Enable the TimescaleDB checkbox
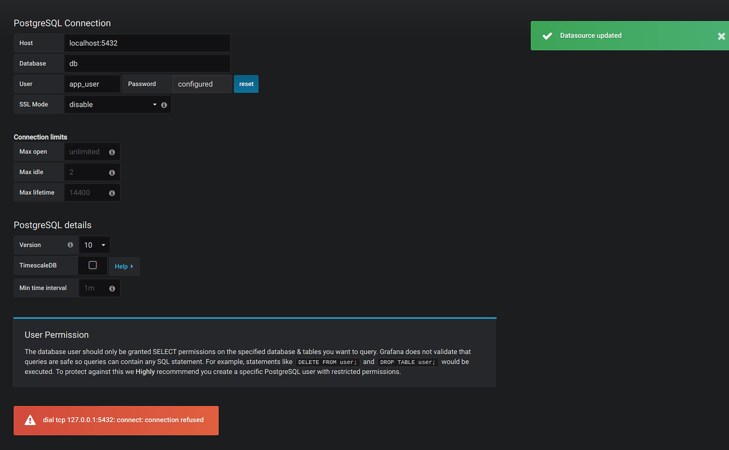Viewport: 729px width, 450px height. (92, 265)
